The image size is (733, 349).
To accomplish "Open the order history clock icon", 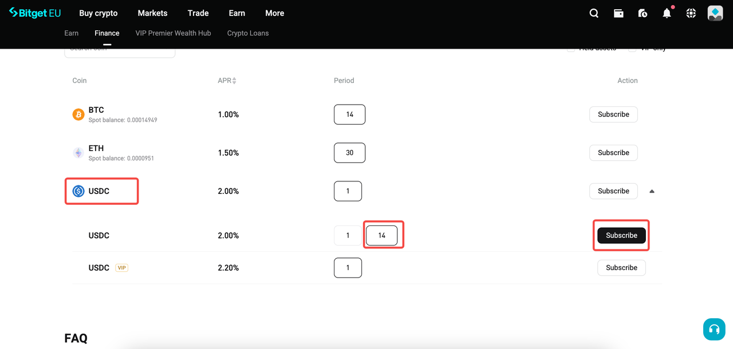I will click(643, 13).
